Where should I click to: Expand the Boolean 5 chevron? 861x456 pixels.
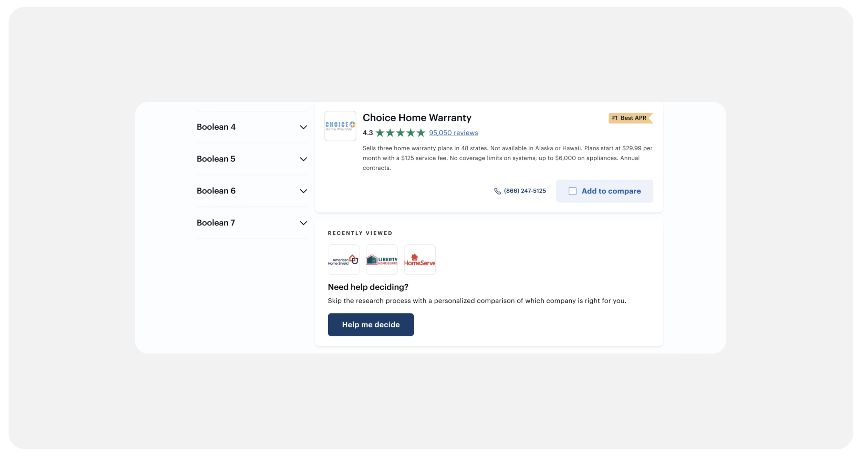(303, 159)
